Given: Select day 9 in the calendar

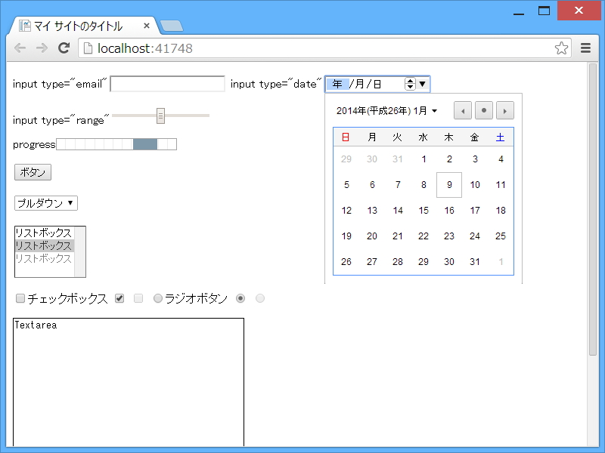Looking at the screenshot, I should pos(449,185).
